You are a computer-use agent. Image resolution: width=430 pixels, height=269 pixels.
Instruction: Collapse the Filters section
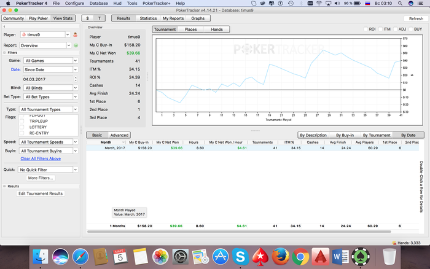pyautogui.click(x=4, y=52)
